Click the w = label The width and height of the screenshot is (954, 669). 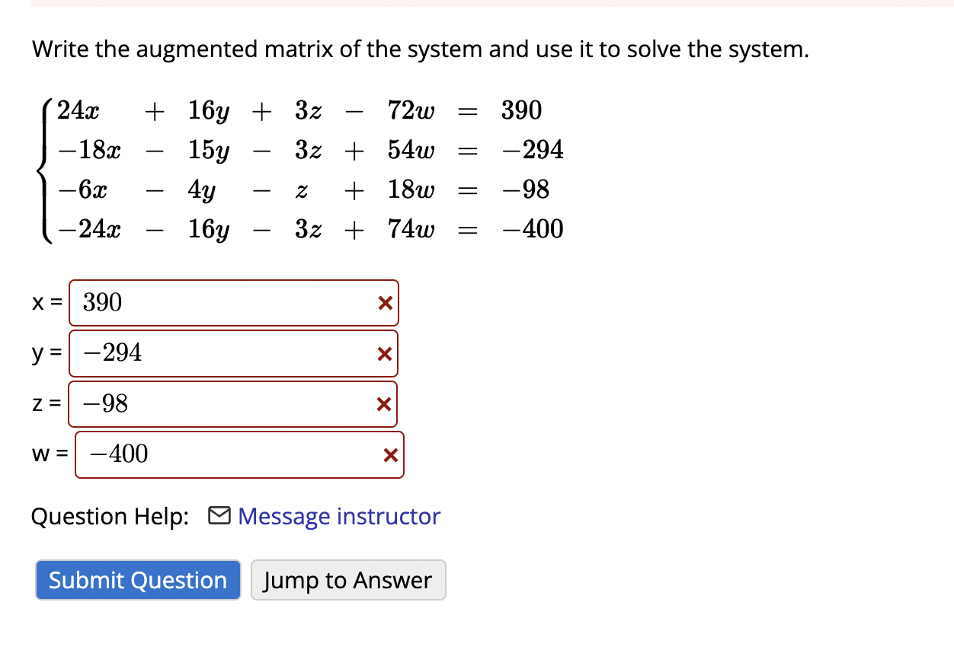tap(47, 454)
